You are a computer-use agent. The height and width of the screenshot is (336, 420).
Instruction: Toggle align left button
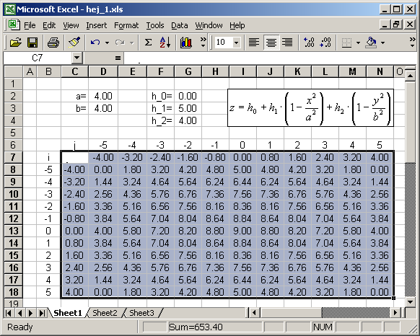click(x=254, y=43)
